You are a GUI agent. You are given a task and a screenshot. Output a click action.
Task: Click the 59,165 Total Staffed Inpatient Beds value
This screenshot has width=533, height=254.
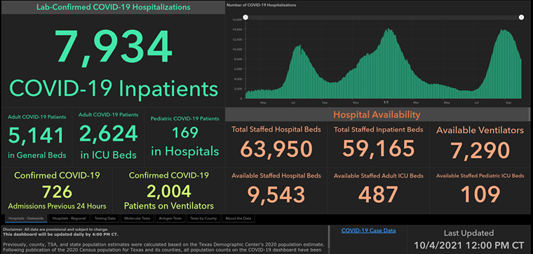click(x=378, y=148)
